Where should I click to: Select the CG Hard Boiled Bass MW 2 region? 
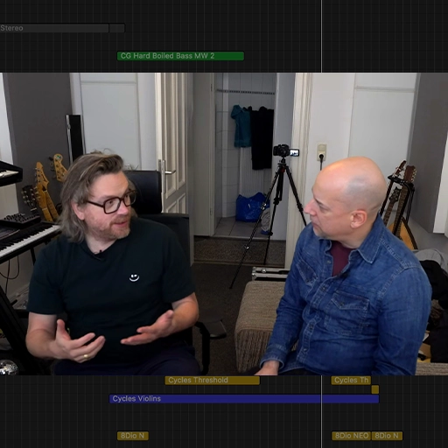[180, 56]
